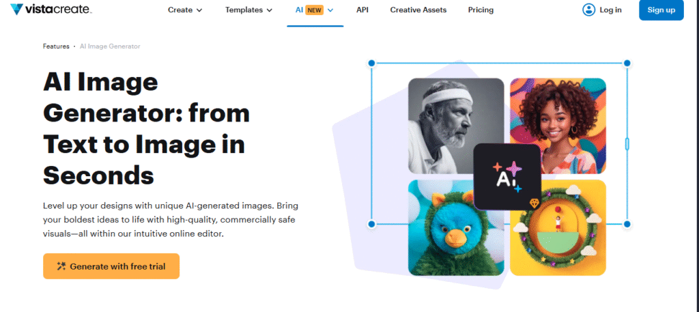The height and width of the screenshot is (312, 699).
Task: Click the user profile icon by Log in
Action: pyautogui.click(x=589, y=10)
